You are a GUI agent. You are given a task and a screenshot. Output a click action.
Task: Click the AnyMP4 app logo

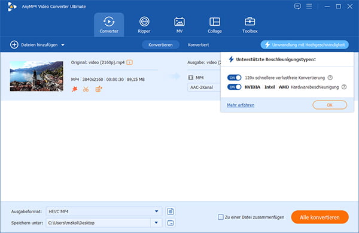click(x=12, y=7)
